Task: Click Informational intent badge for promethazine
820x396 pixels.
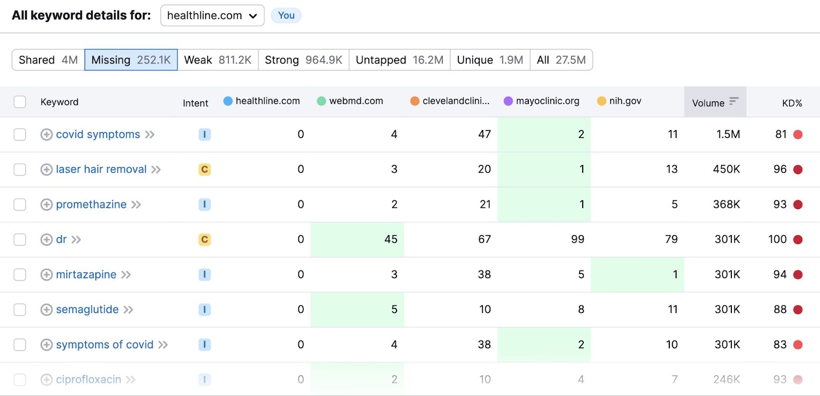Action: pos(204,204)
